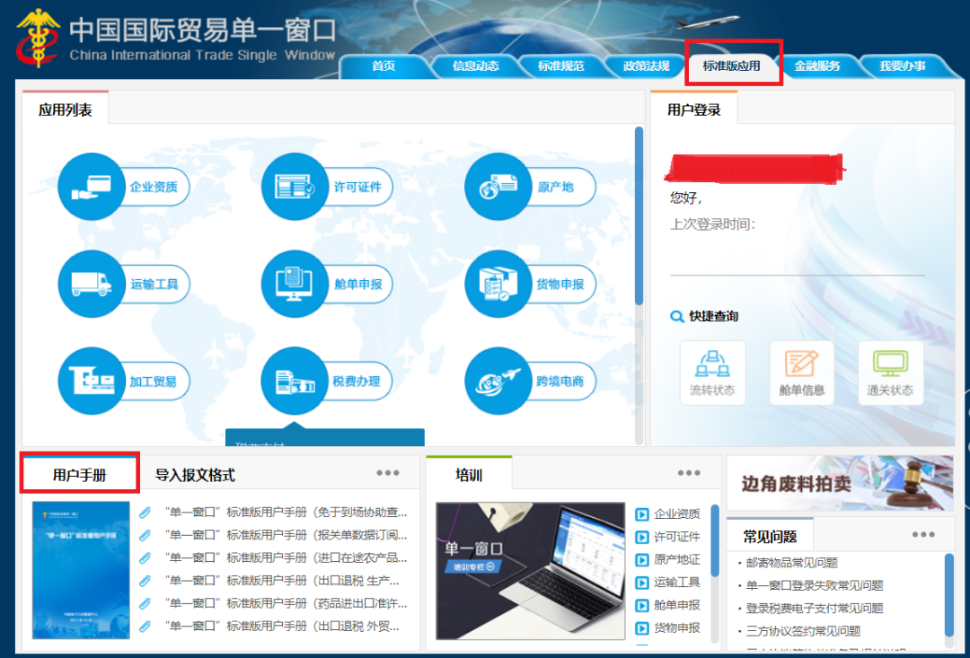Switch to the 标准规范 tab
The width and height of the screenshot is (970, 658).
(561, 66)
